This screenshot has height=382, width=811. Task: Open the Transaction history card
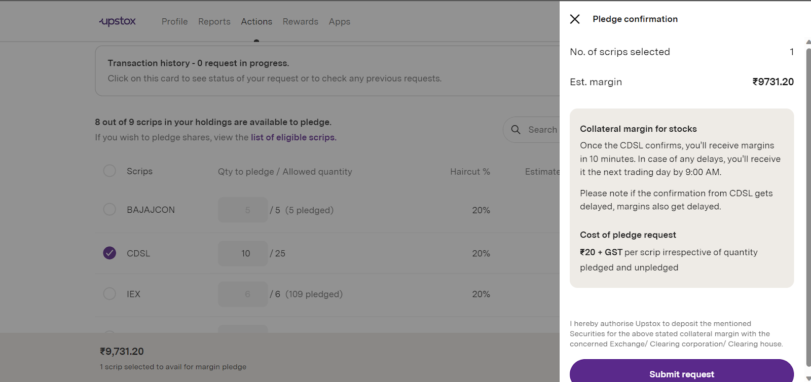pos(327,71)
